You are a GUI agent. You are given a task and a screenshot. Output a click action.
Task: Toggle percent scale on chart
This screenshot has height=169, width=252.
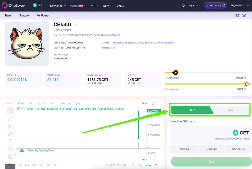coord(133,165)
